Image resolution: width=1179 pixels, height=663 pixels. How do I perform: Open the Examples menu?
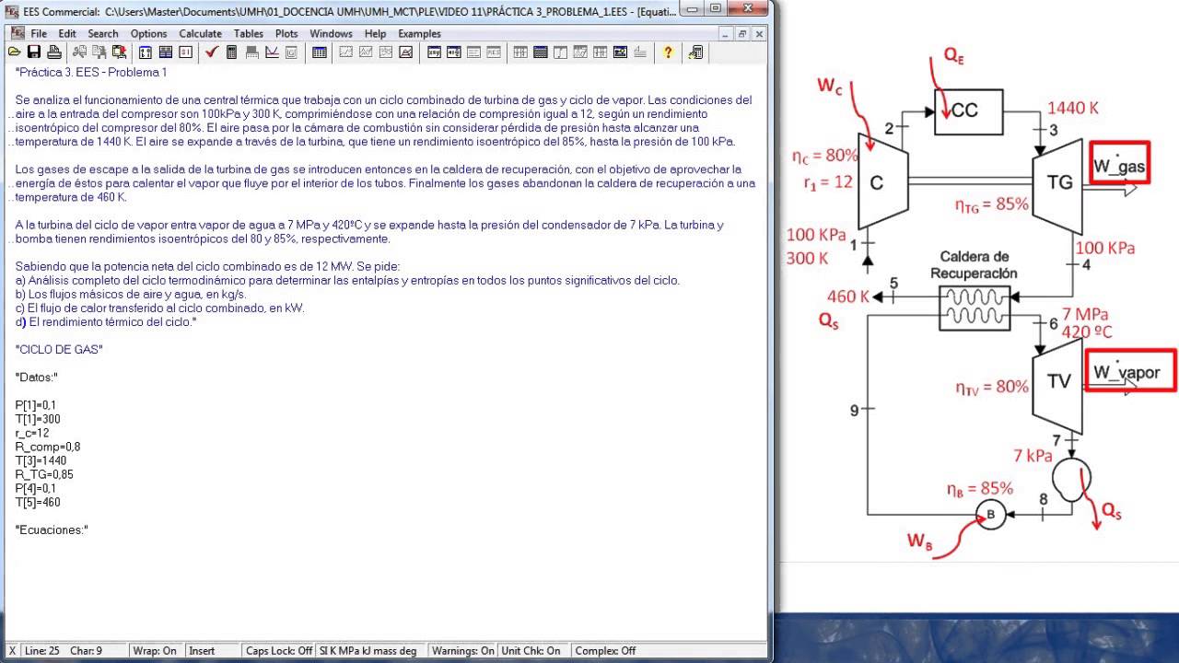(x=419, y=33)
